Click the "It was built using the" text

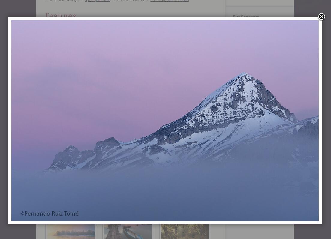point(65,1)
